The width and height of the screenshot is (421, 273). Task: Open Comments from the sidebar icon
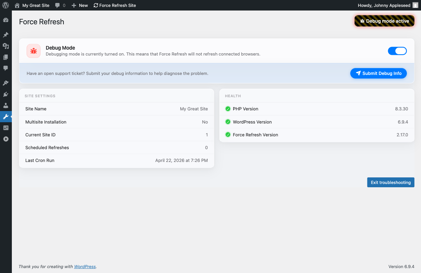point(6,68)
